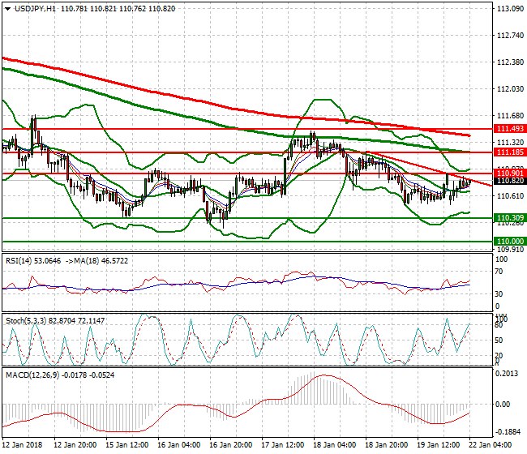This screenshot has width=527, height=454.
Task: Click the USDJPY,H1 symbol title text
Action: (x=36, y=9)
